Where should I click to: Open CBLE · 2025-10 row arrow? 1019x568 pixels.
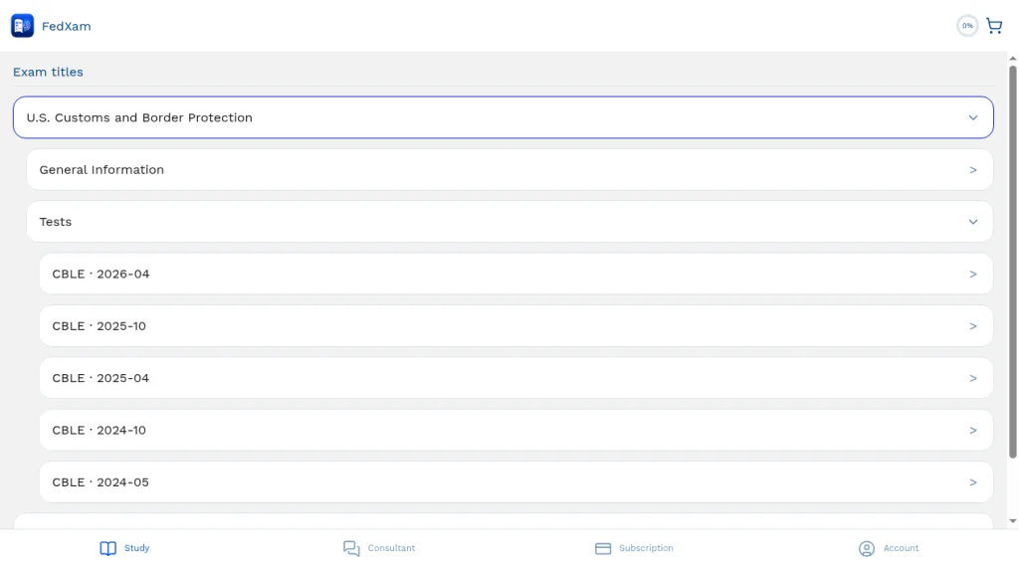[x=973, y=326]
